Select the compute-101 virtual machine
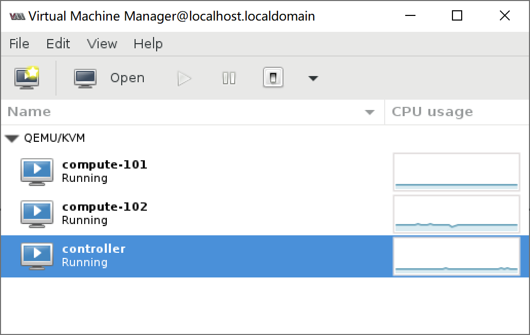 (265, 172)
